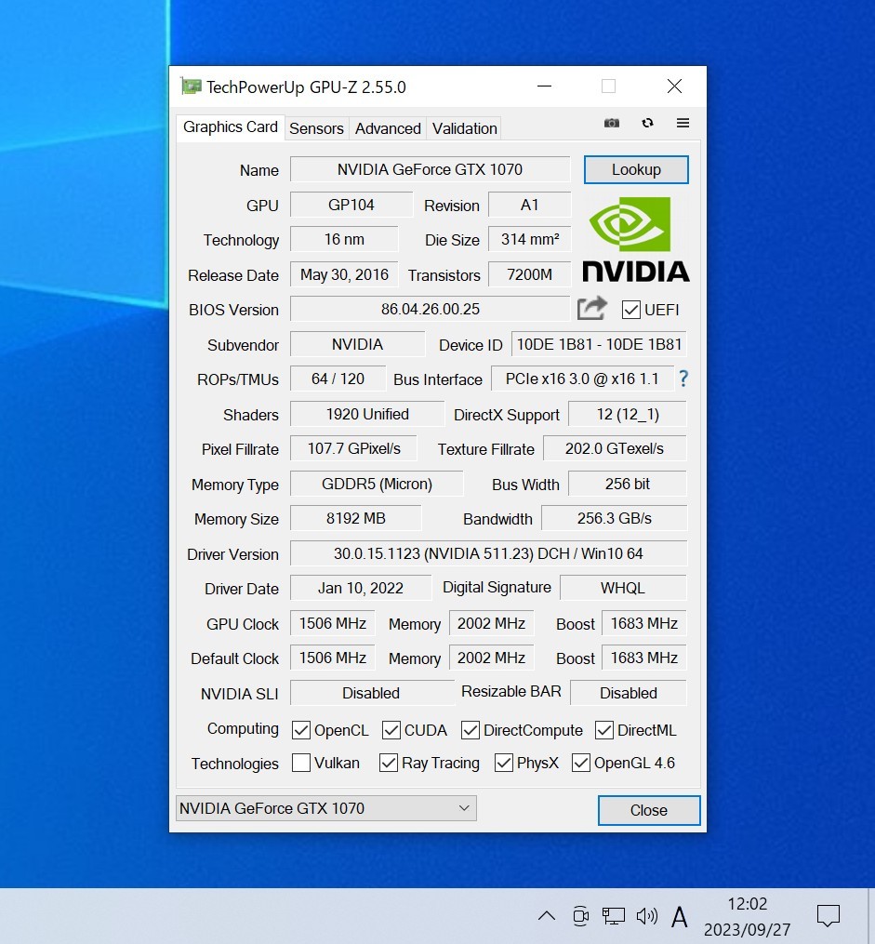The height and width of the screenshot is (944, 875).
Task: Toggle the UEFI checkbox
Action: (x=630, y=310)
